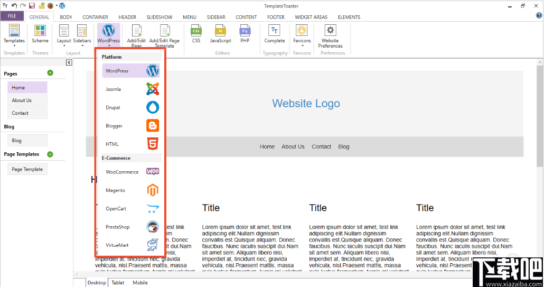Image resolution: width=544 pixels, height=287 pixels.
Task: Switch to the MENU ribbon tab
Action: pos(190,17)
